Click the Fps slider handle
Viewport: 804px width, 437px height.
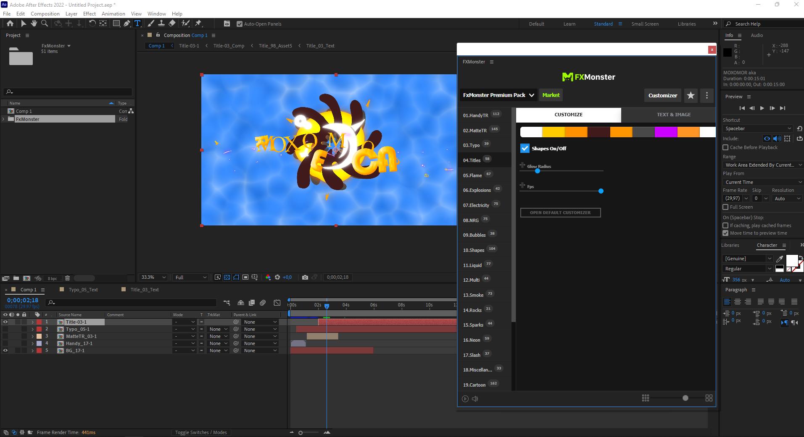click(601, 191)
